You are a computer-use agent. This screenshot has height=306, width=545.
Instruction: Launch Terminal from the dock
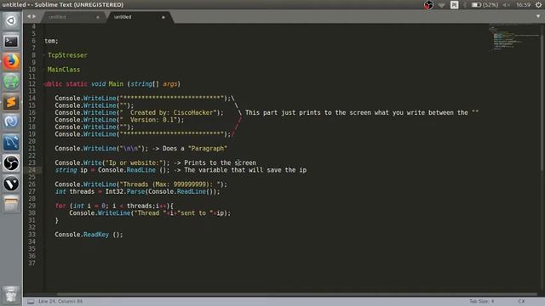tap(11, 42)
